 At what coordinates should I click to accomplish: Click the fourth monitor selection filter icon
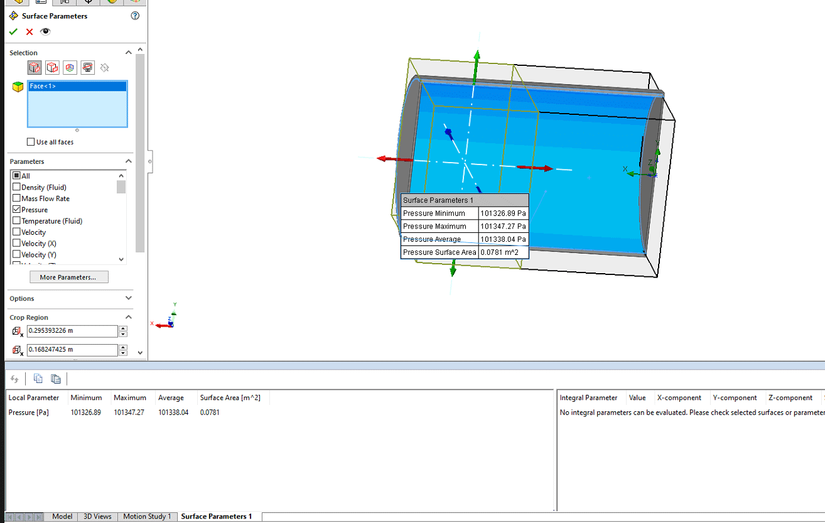click(87, 67)
